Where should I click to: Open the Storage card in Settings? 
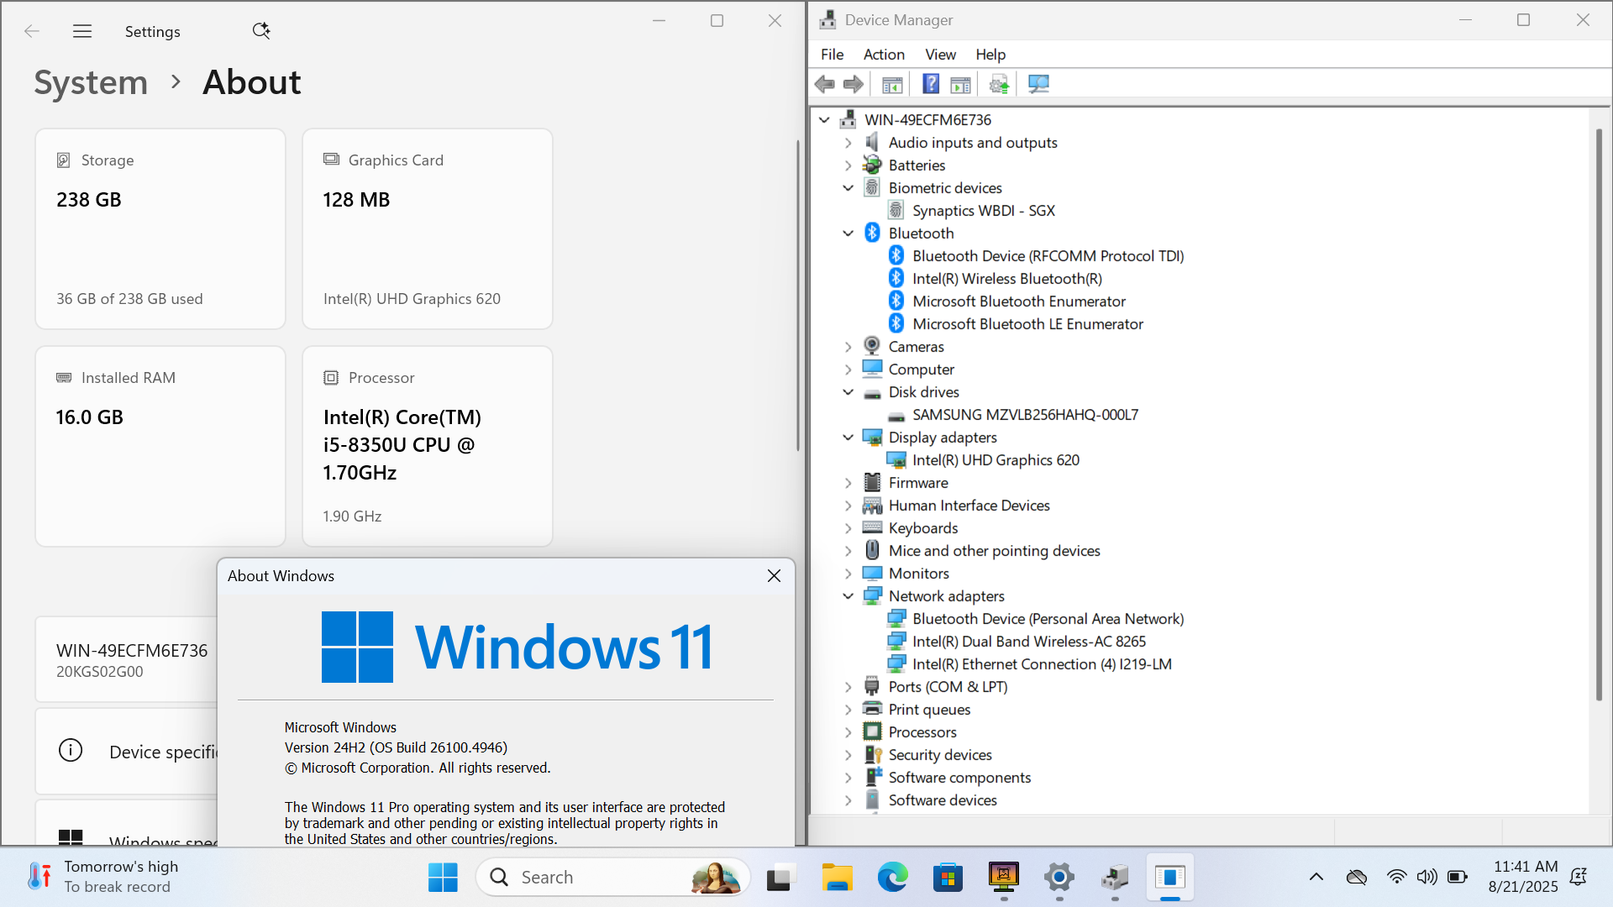[x=160, y=228]
